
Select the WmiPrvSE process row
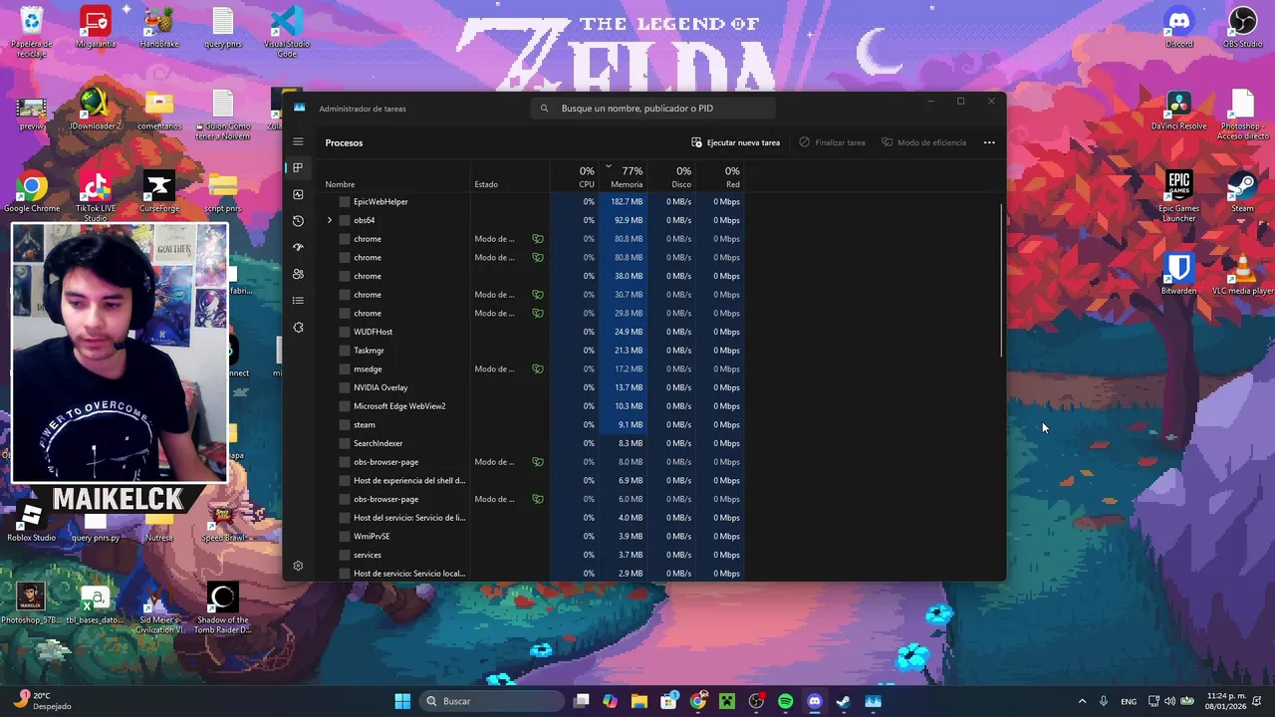pos(532,537)
